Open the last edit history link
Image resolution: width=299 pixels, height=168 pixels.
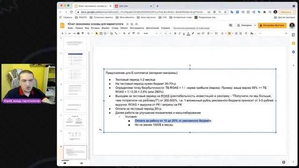pyautogui.click(x=191, y=28)
